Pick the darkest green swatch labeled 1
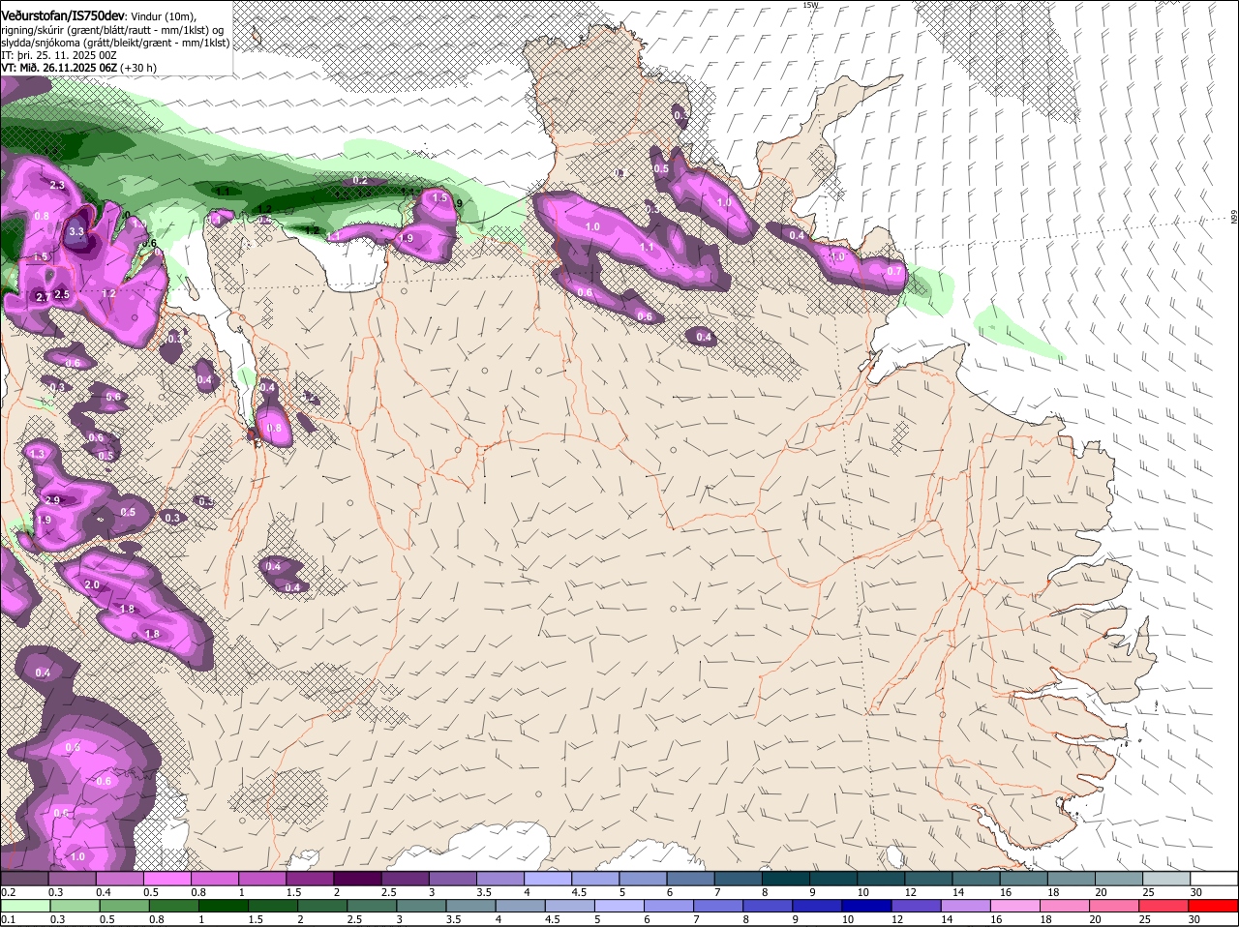This screenshot has width=1239, height=927. [x=224, y=908]
